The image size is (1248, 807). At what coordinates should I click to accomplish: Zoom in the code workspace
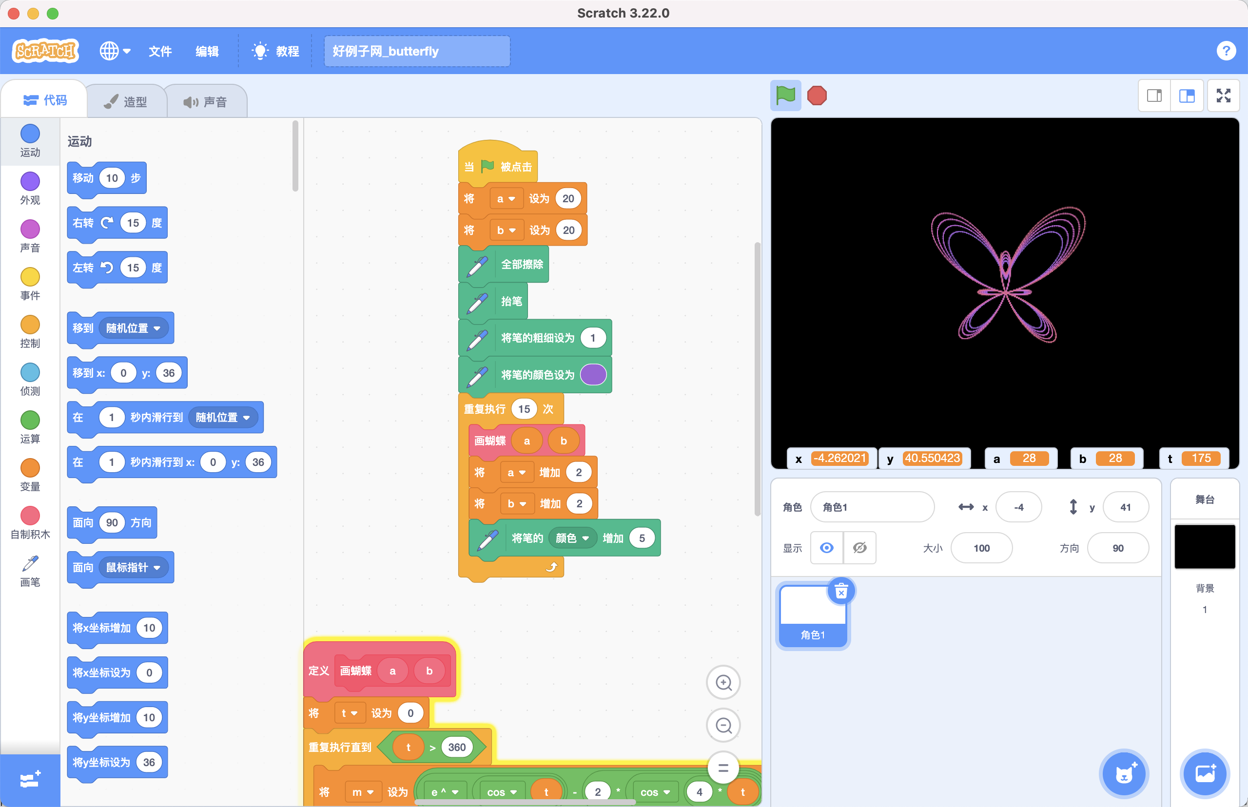click(x=723, y=682)
